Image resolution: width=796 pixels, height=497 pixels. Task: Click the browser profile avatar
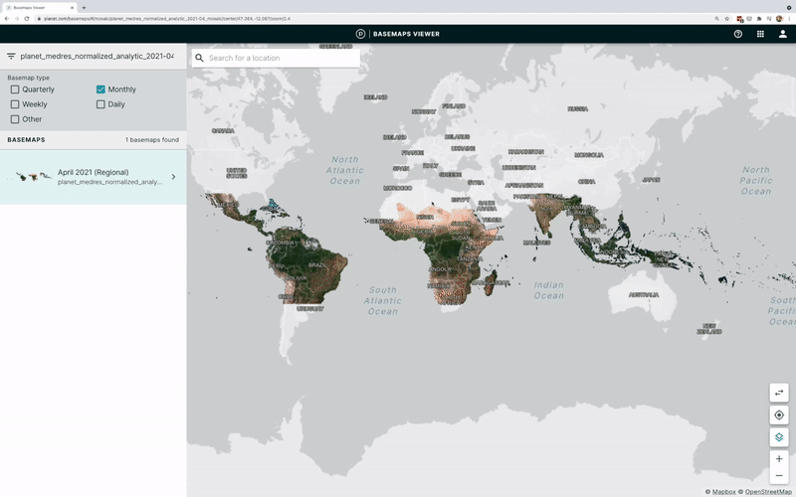pyautogui.click(x=779, y=19)
